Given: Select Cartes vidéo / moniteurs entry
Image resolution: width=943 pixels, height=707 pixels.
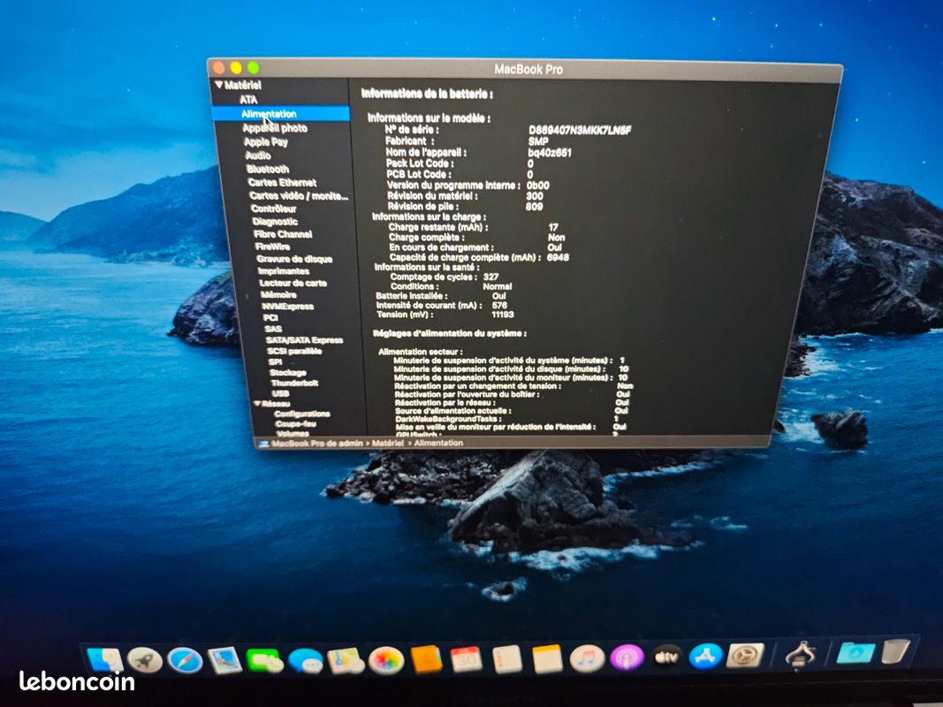Looking at the screenshot, I should point(299,196).
